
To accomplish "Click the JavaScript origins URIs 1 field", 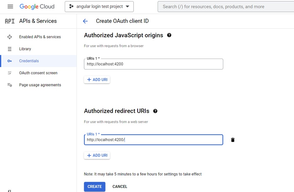I will pyautogui.click(x=153, y=64).
